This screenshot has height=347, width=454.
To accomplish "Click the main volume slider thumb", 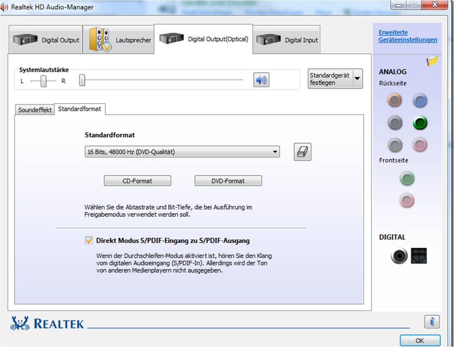I will [x=82, y=80].
